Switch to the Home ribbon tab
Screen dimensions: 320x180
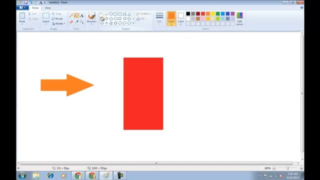coord(35,8)
